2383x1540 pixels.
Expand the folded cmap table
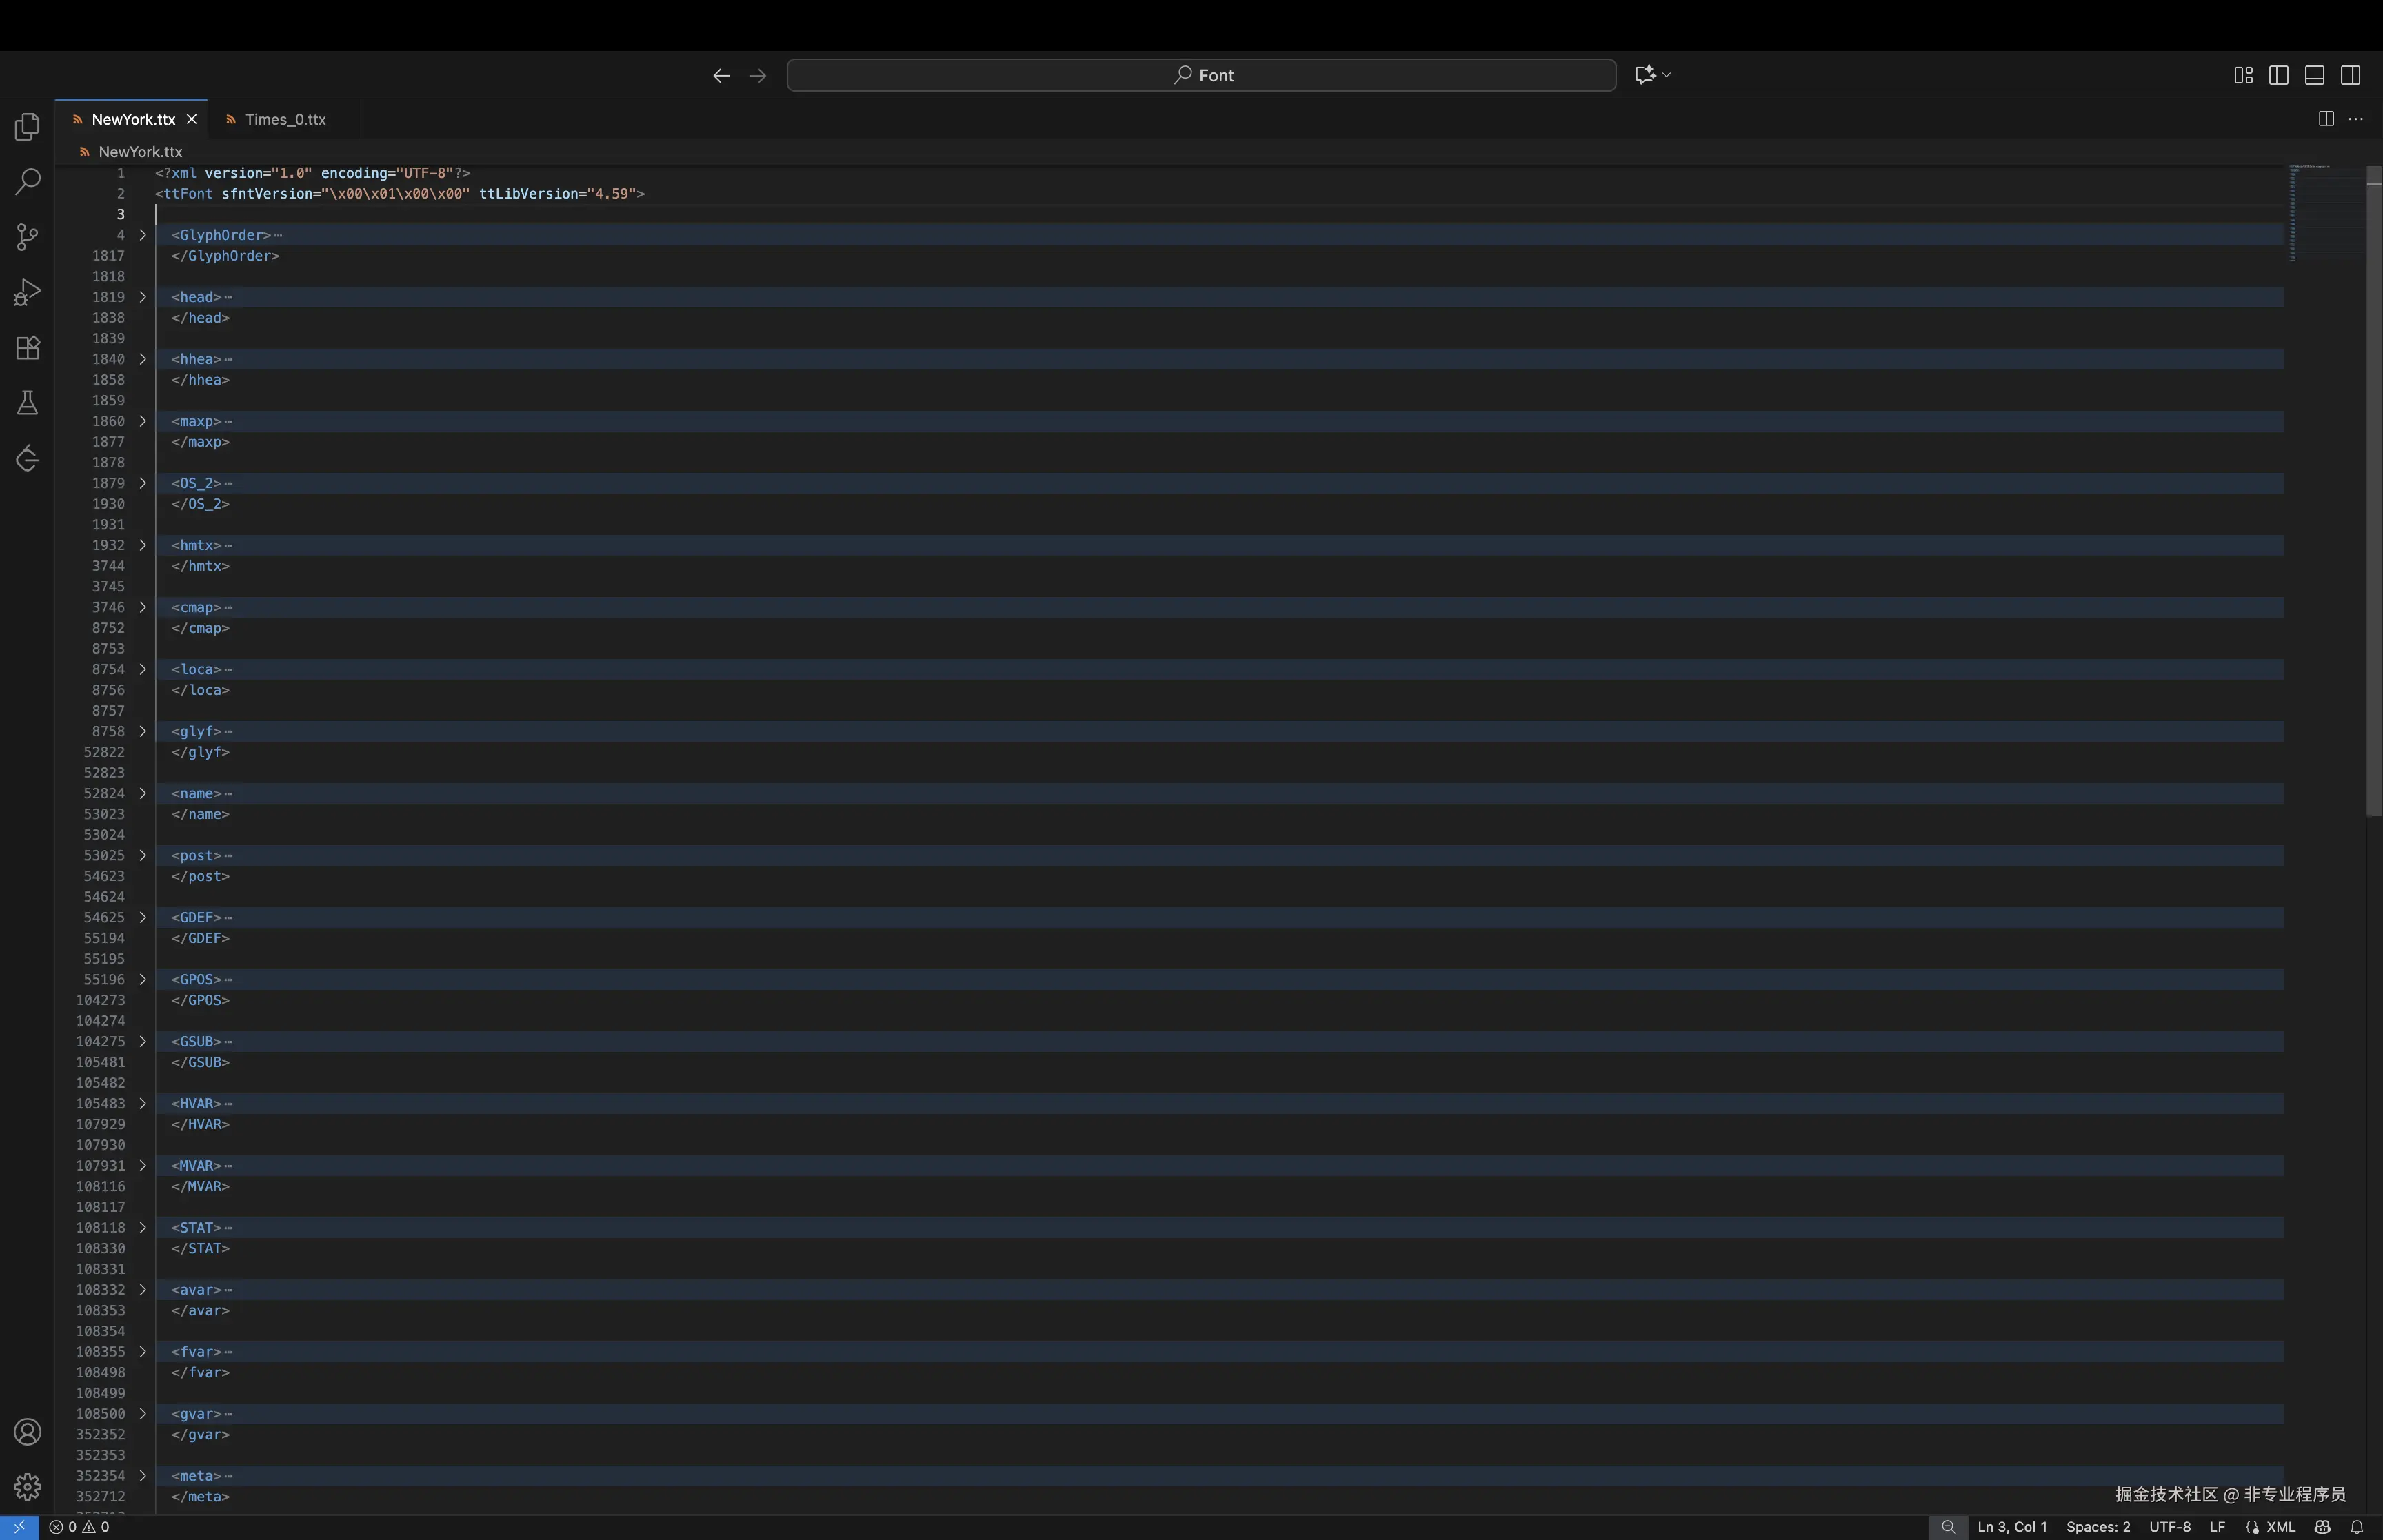(142, 607)
